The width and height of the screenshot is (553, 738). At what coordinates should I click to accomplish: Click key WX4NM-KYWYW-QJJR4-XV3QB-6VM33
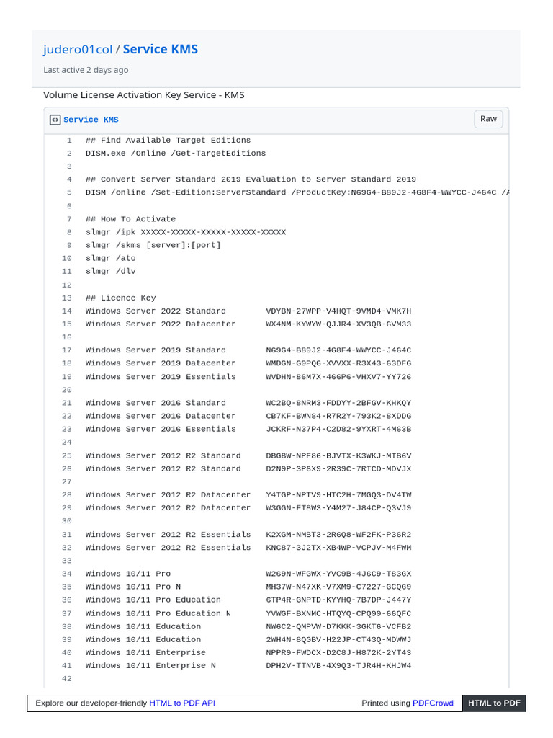(338, 324)
